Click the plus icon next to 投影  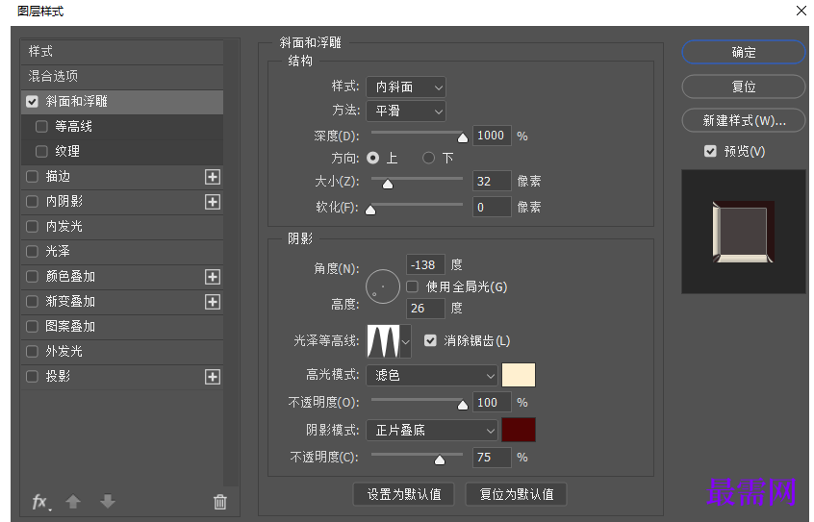(212, 377)
